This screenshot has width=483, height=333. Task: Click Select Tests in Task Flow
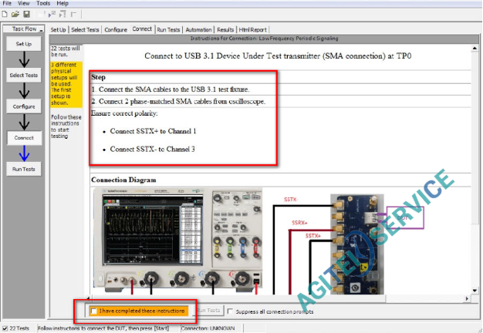click(23, 76)
